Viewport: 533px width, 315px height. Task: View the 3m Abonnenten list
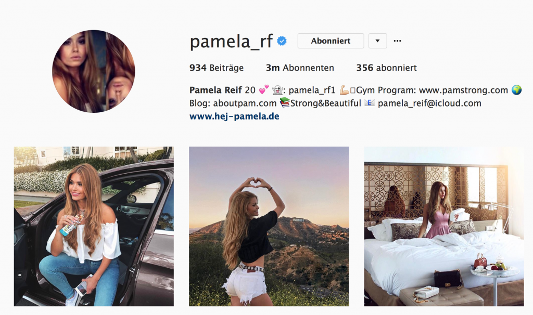pos(300,68)
